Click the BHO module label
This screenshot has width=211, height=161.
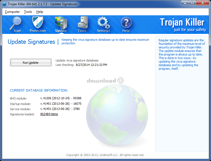18,98
